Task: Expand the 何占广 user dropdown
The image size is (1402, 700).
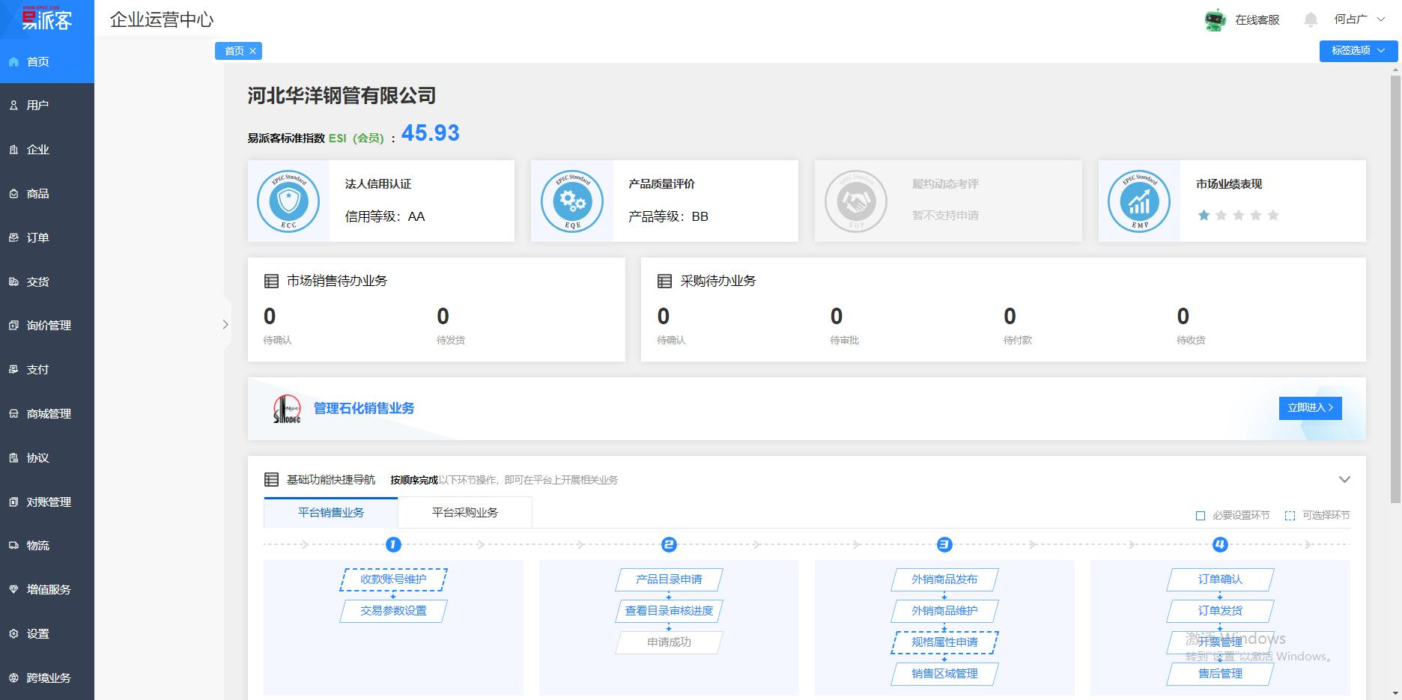Action: pyautogui.click(x=1360, y=19)
